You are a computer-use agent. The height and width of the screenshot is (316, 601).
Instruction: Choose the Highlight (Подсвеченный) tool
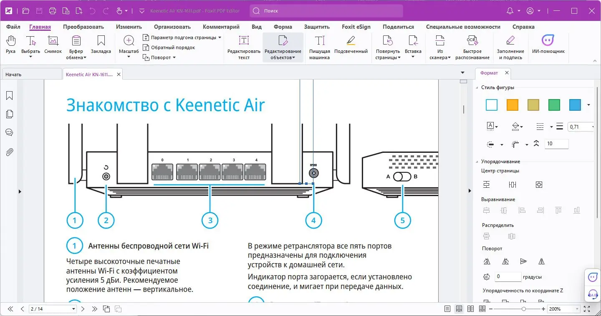pyautogui.click(x=351, y=45)
